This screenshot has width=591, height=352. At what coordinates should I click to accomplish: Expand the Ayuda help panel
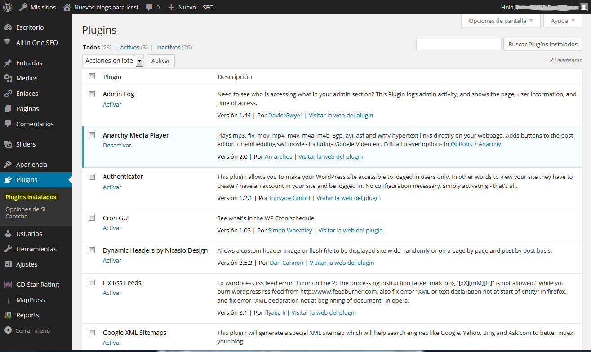pos(563,21)
